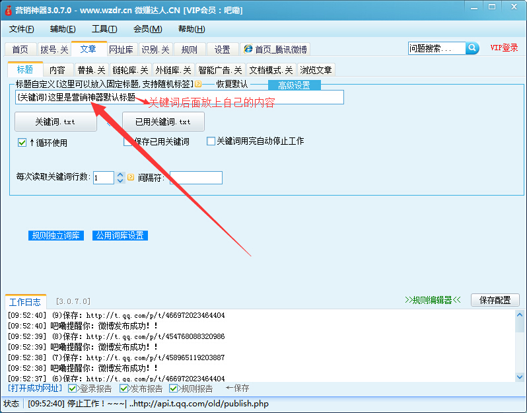Open the >>规则编辑器<< link

[433, 300]
